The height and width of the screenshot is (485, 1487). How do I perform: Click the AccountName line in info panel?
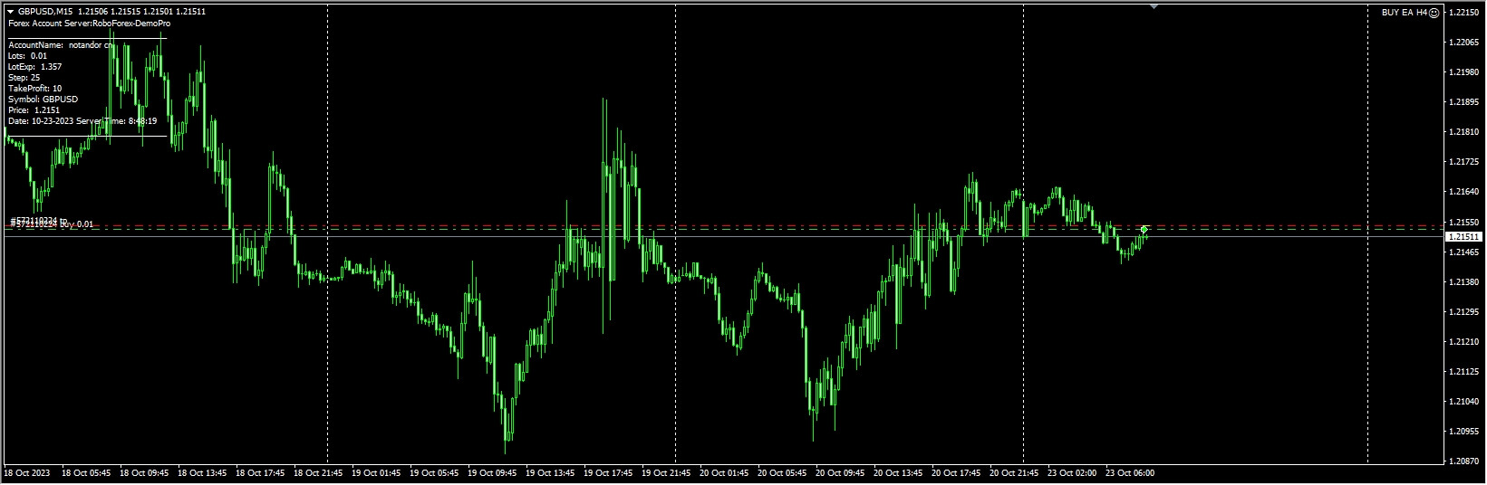61,44
